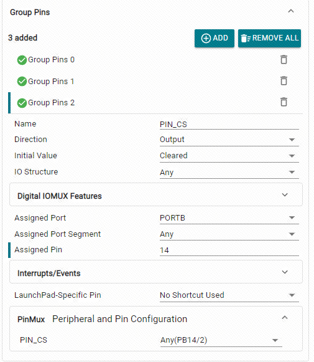Open the IO Structure dropdown
Viewport: 314px width, 362px height.
[229, 172]
